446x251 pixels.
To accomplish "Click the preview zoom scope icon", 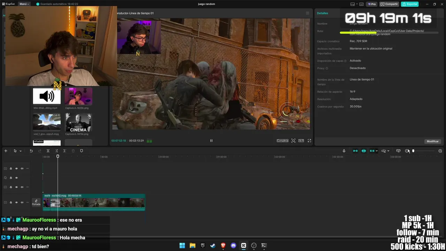I will [293, 140].
